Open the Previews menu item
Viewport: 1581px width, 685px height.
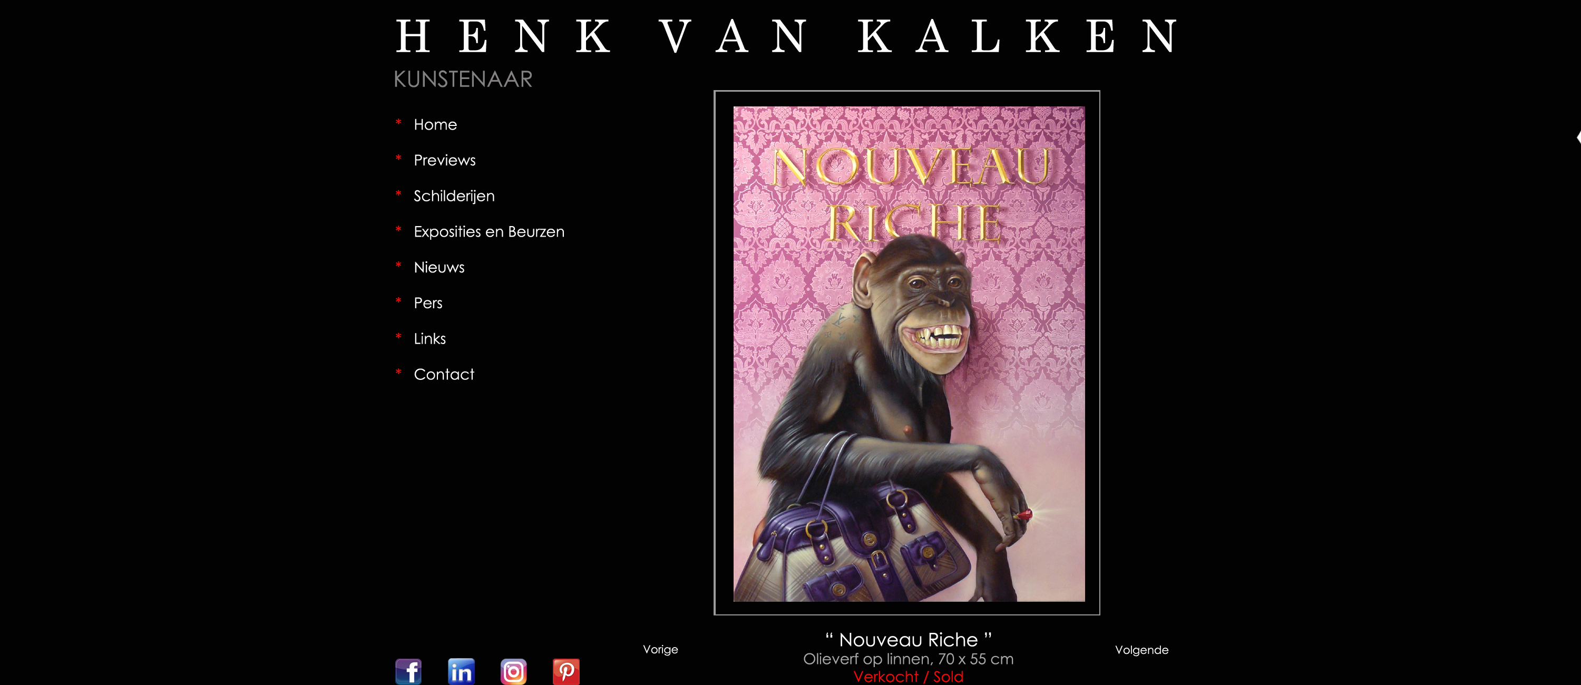(444, 160)
